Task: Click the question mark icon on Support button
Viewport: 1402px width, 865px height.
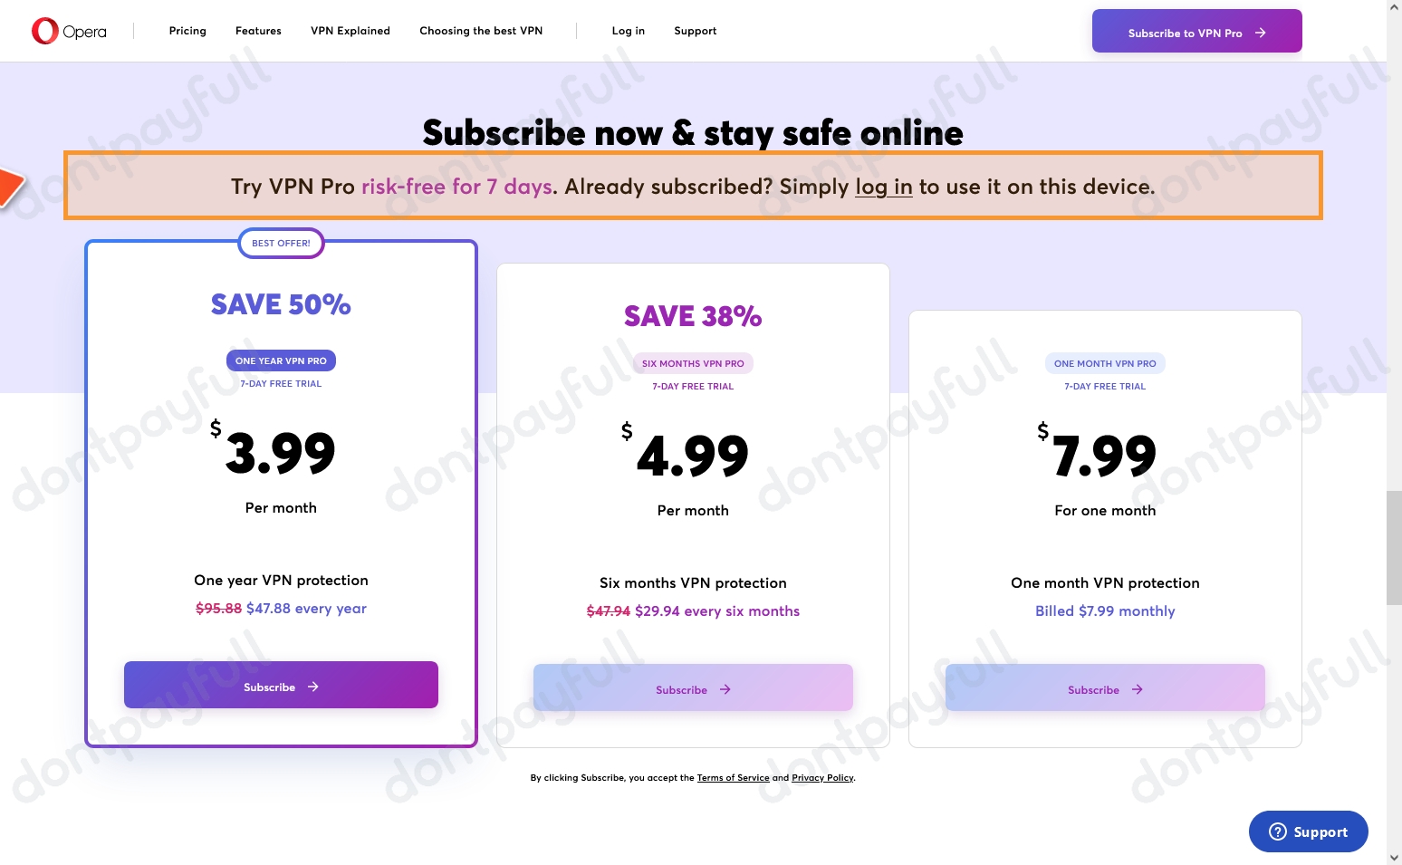Action: pos(1278,831)
